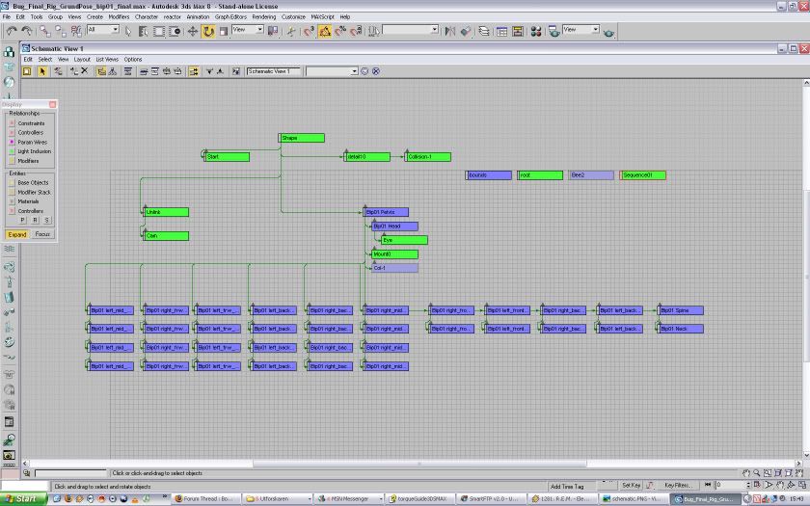This screenshot has height=506, width=810.
Task: Click the Mirror tool icon
Action: 450,31
